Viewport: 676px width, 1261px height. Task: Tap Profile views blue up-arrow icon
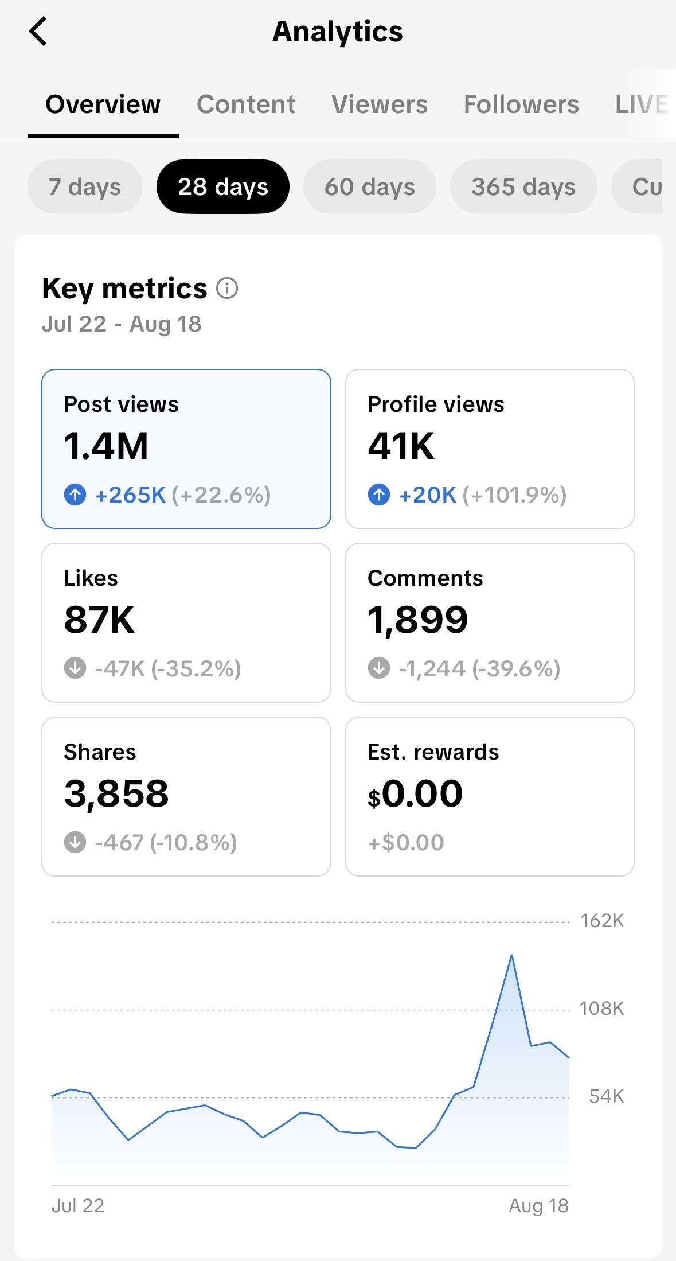coord(379,495)
